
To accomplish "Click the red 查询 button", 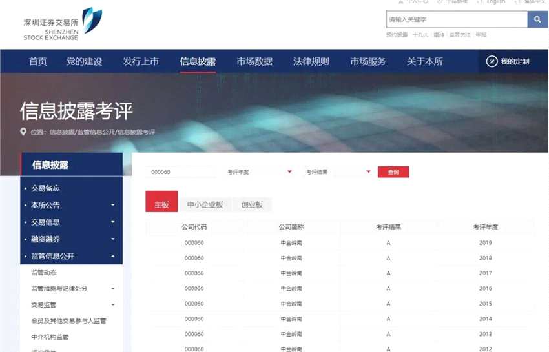I will 393,172.
